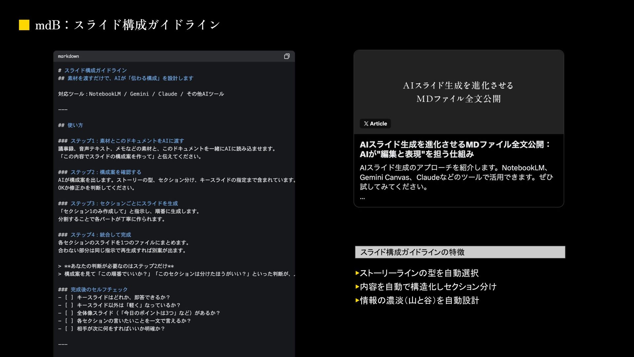
Task: Click the スライド構成ガイドラインの特徴 header bar
Action: click(x=460, y=252)
